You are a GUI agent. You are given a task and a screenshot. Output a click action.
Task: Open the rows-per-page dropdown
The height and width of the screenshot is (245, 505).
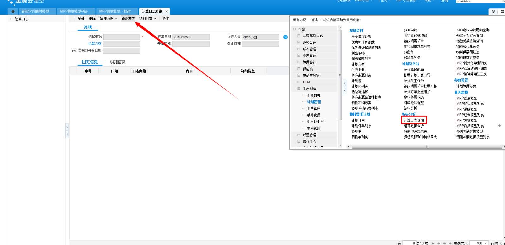pos(485,243)
